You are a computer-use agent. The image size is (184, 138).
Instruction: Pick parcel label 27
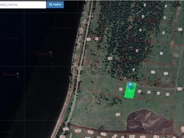pos(158,93)
